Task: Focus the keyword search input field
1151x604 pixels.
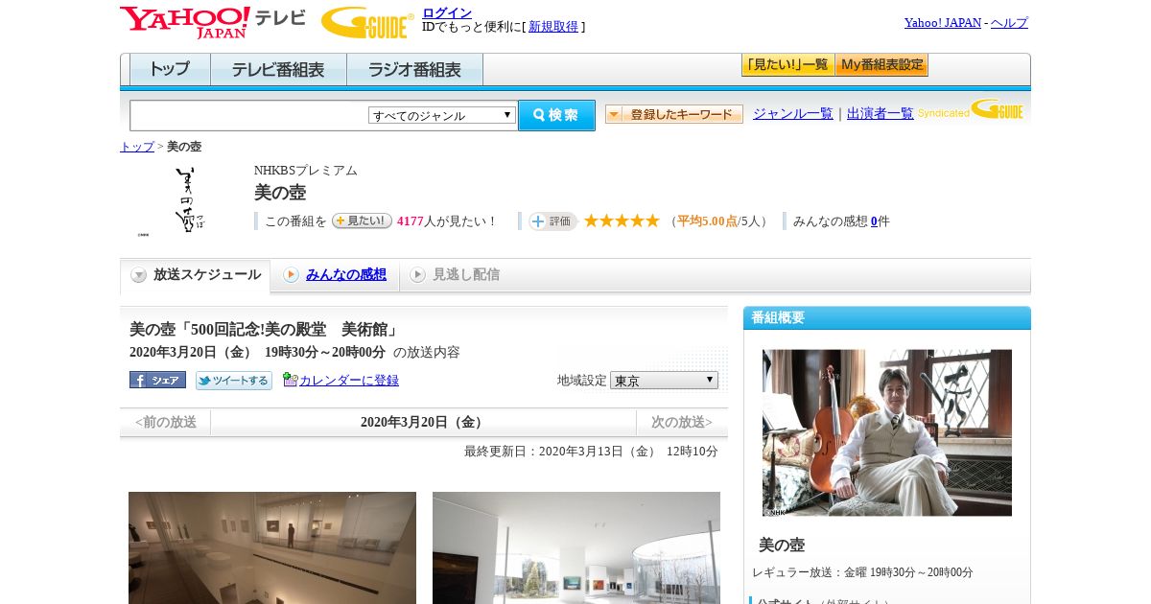Action: (x=249, y=115)
